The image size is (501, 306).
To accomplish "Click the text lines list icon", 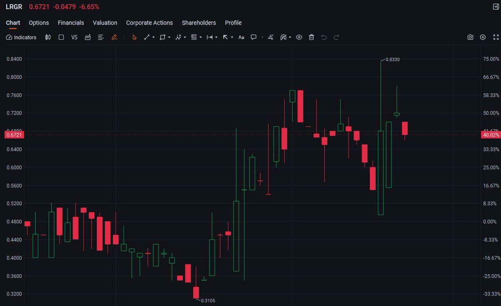I will pos(101,37).
